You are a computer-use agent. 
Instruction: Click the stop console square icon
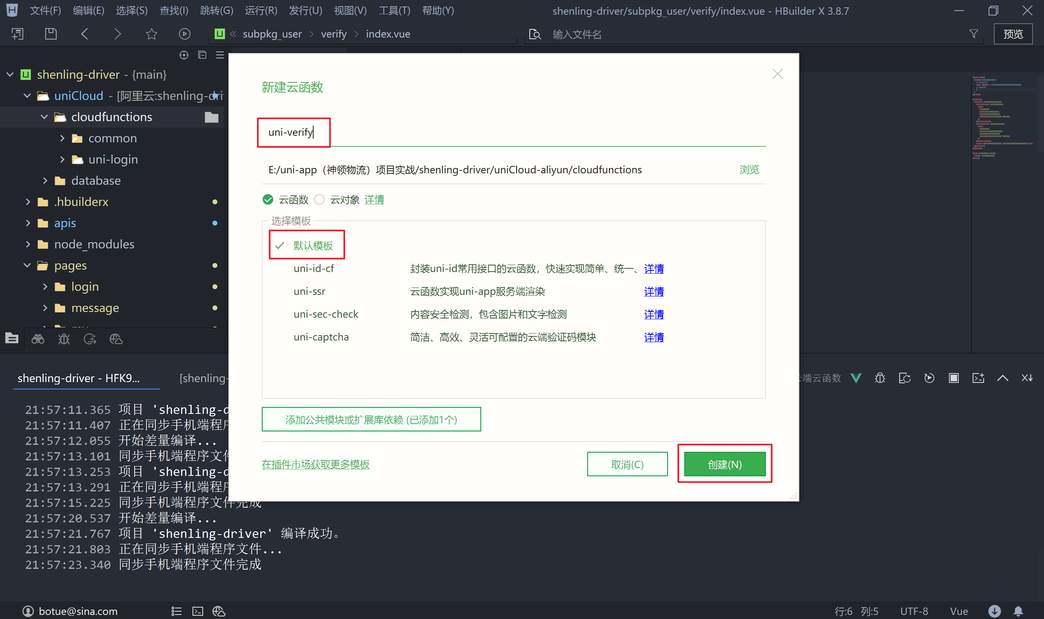(953, 378)
